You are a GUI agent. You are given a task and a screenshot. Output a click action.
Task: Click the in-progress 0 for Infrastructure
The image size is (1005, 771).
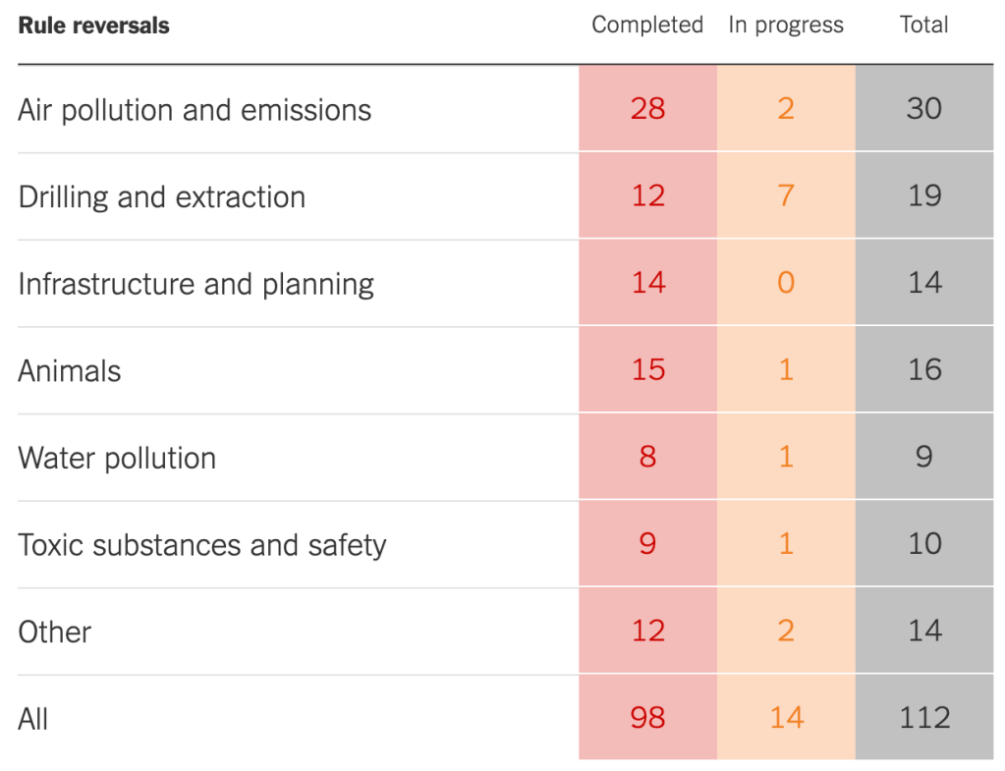click(x=786, y=283)
